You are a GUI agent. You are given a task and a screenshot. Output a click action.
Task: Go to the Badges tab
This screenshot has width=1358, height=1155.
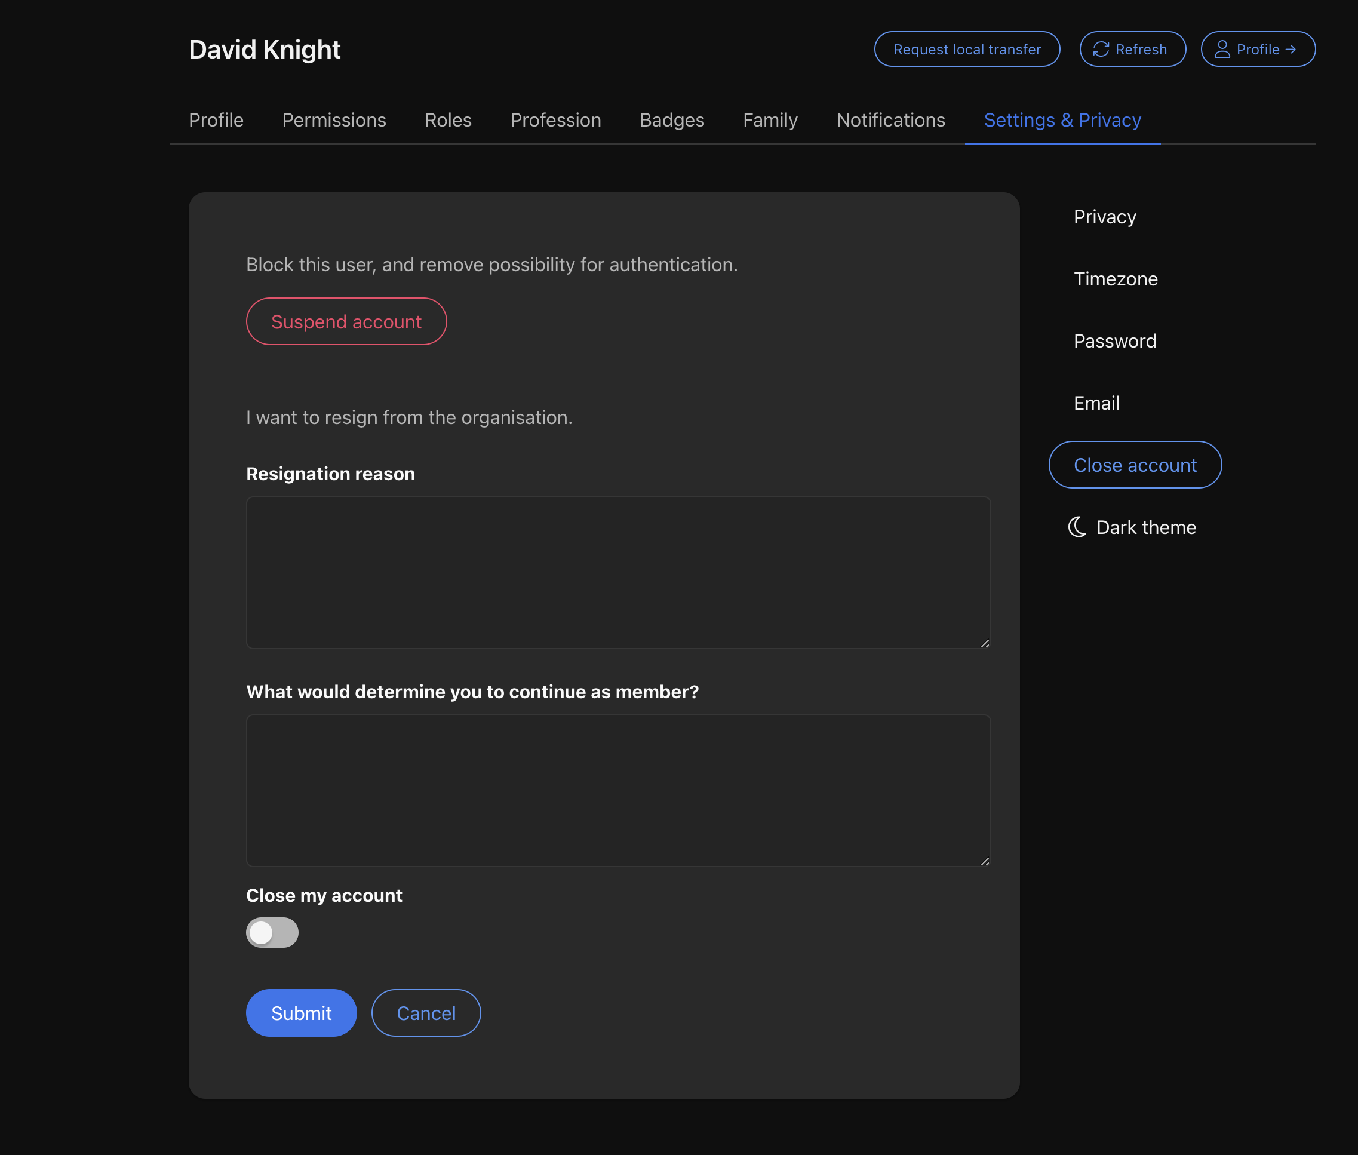[672, 121]
